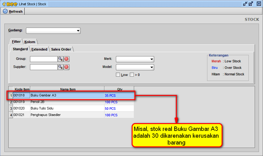Switch to the Filter tab
The image size is (263, 156).
[16, 42]
